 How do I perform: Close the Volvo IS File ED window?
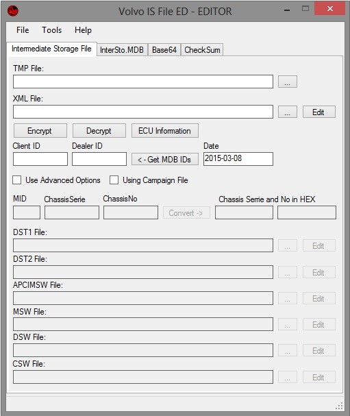coord(330,8)
